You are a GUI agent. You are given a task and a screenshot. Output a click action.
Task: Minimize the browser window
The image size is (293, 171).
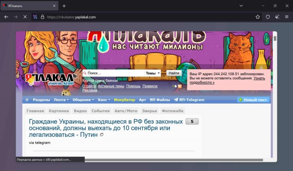[263, 6]
